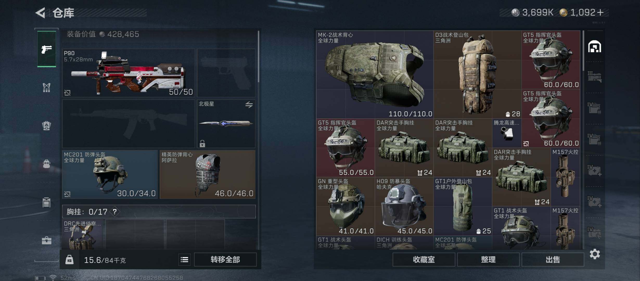Screen dimensions: 640x281
Task: Open the armor vest sidebar category
Action: click(47, 87)
